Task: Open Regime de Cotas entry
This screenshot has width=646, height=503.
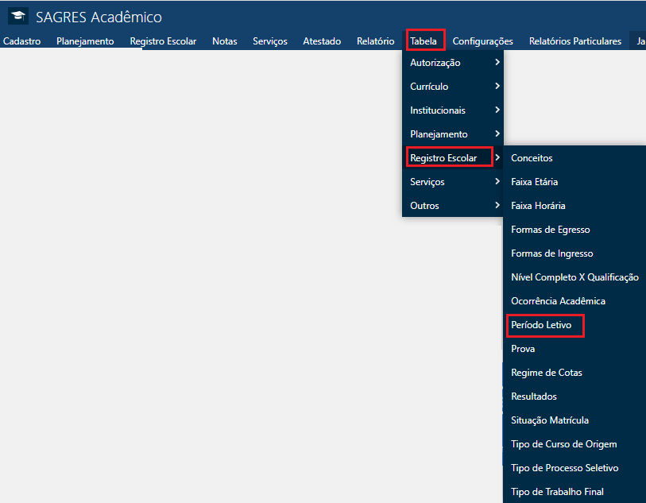Action: pyautogui.click(x=546, y=373)
